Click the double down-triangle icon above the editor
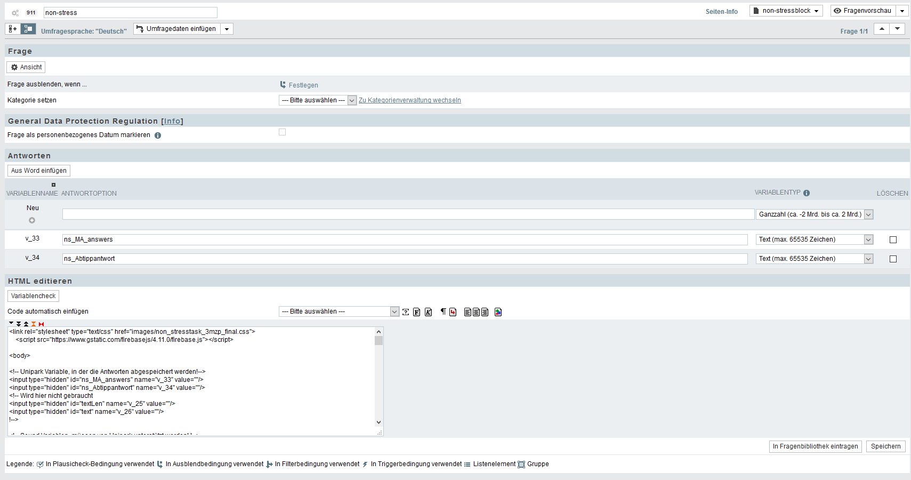 [x=19, y=324]
